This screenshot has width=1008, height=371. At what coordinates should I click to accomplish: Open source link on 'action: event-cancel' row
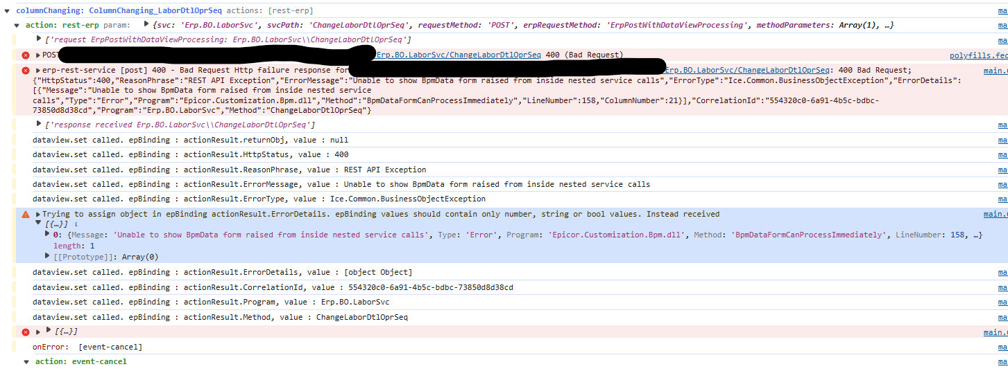pyautogui.click(x=1002, y=362)
